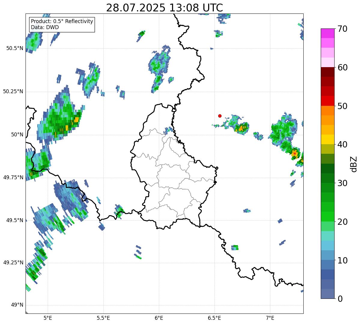Click the colorbar tick value 40
361x324 pixels.
pyautogui.click(x=342, y=144)
